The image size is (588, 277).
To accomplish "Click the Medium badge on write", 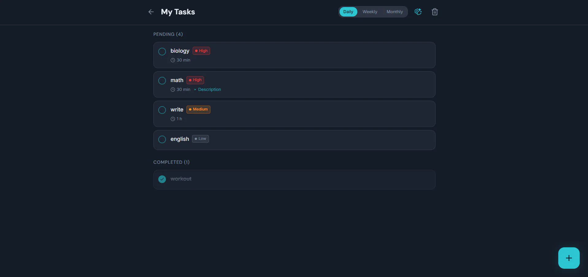I will (x=198, y=110).
